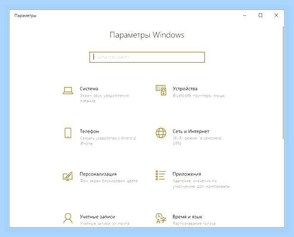
Task: Close the Параметры window
Action: 276,15
